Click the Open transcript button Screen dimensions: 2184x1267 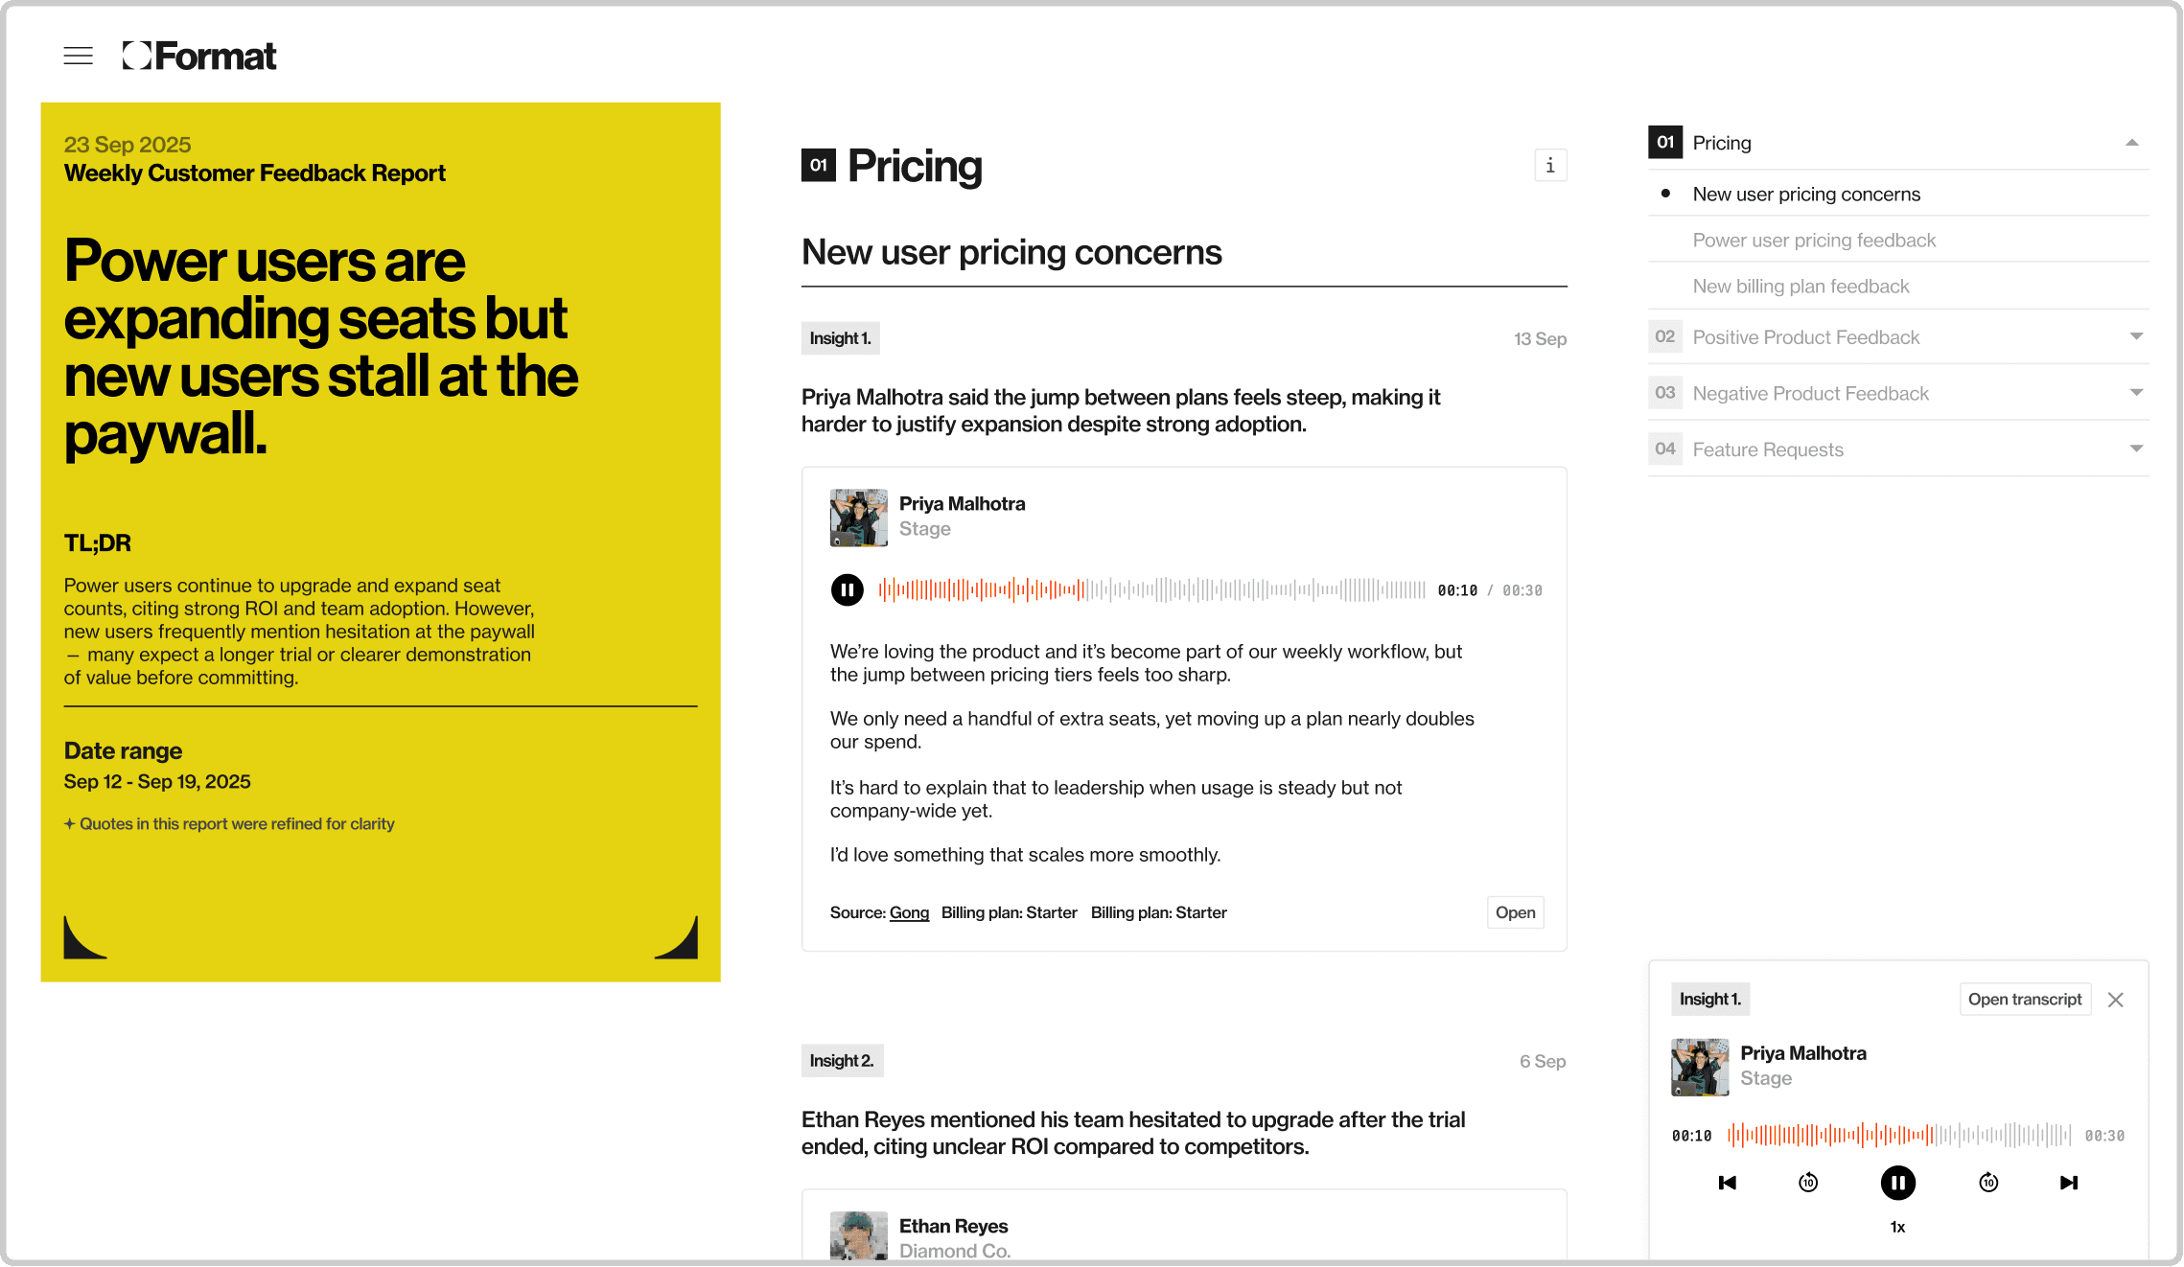click(x=2025, y=1000)
